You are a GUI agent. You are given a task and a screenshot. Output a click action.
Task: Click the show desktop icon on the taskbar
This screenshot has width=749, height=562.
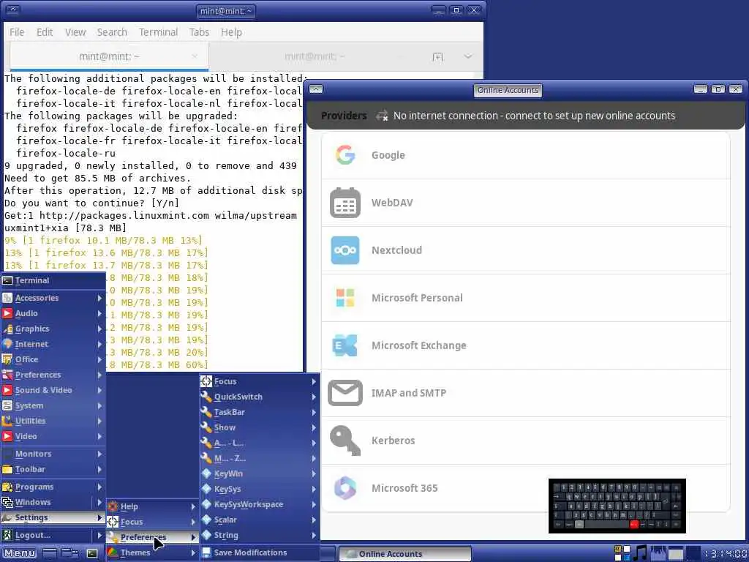[x=50, y=553]
